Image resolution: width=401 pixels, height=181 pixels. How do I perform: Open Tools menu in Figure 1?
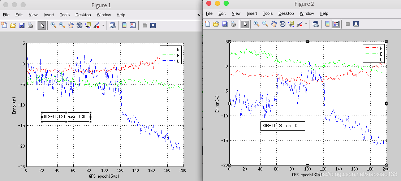pos(65,15)
